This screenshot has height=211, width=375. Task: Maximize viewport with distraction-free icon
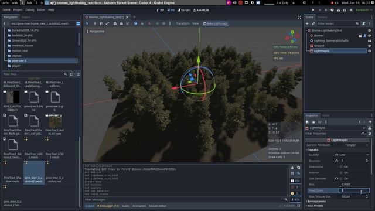click(299, 17)
